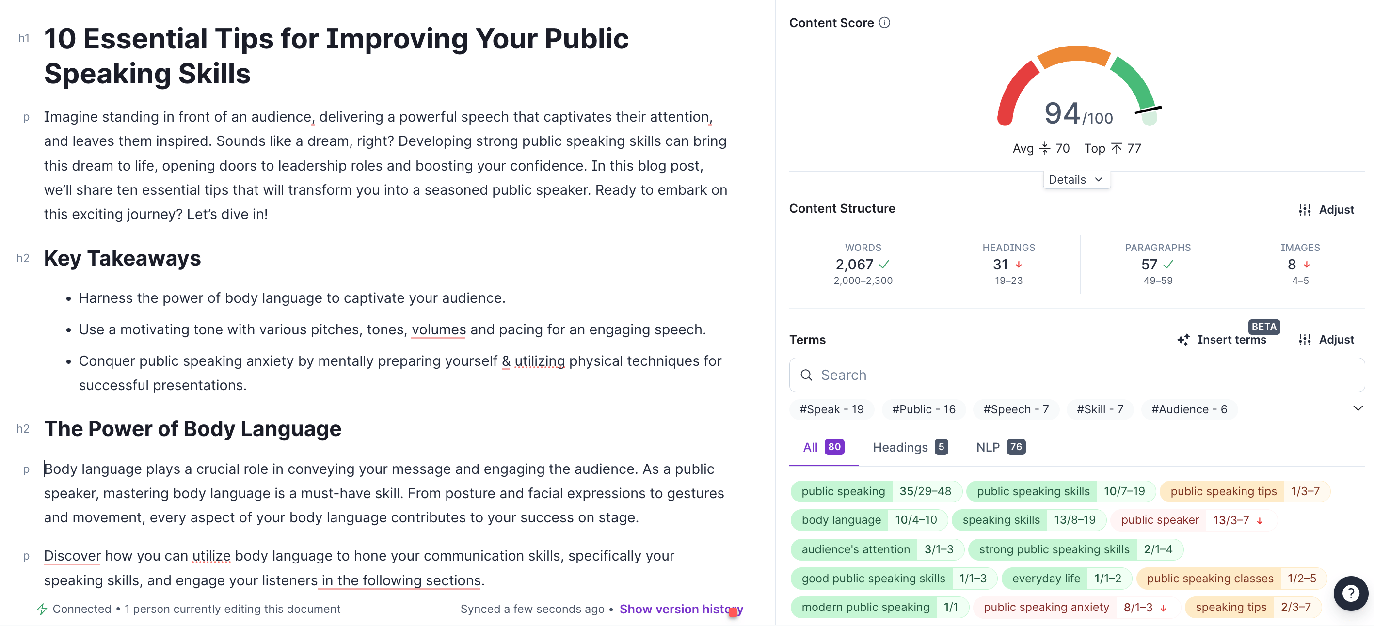Click the Content Score info icon

point(884,22)
